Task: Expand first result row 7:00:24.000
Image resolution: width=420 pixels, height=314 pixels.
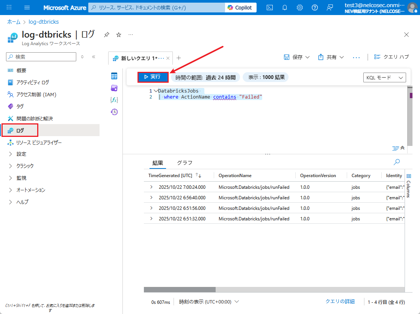Action: [151, 187]
